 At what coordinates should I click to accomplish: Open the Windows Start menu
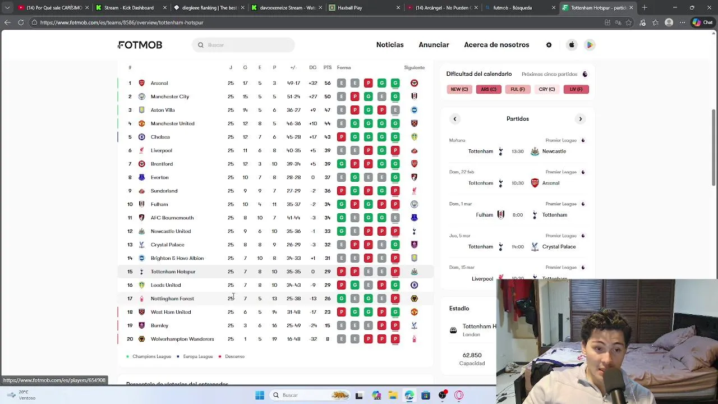point(260,395)
